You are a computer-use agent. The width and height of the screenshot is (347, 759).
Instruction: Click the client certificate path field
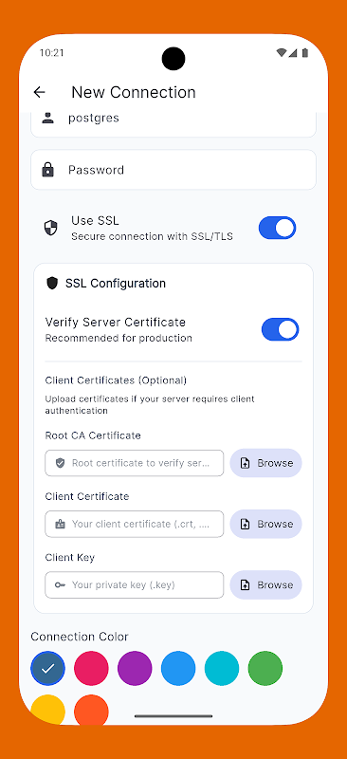click(x=135, y=525)
